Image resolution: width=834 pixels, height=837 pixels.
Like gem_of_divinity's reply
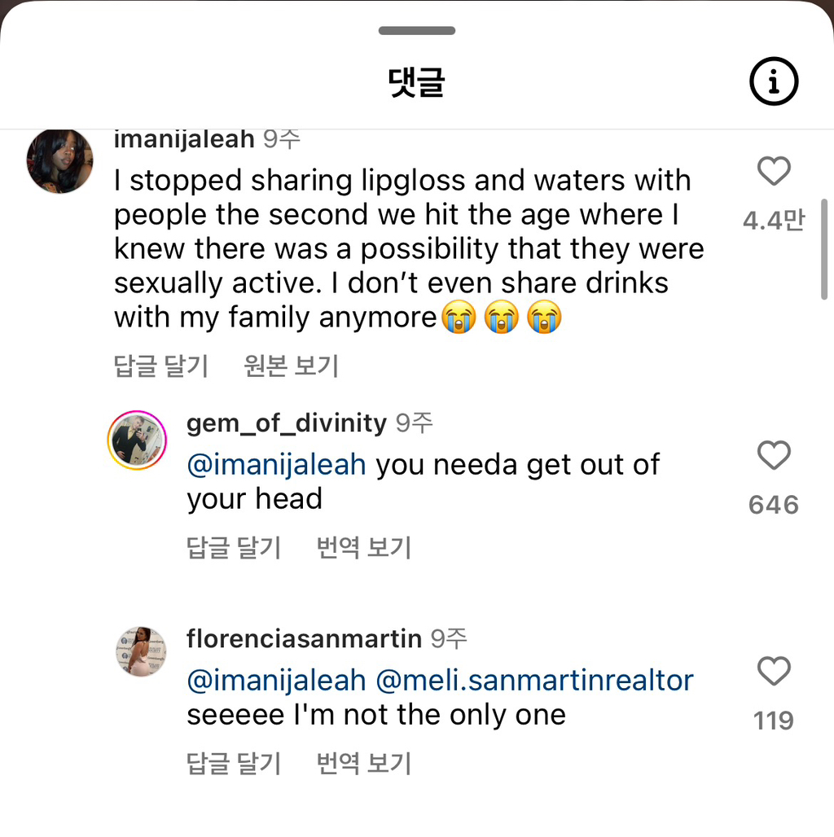pyautogui.click(x=774, y=456)
